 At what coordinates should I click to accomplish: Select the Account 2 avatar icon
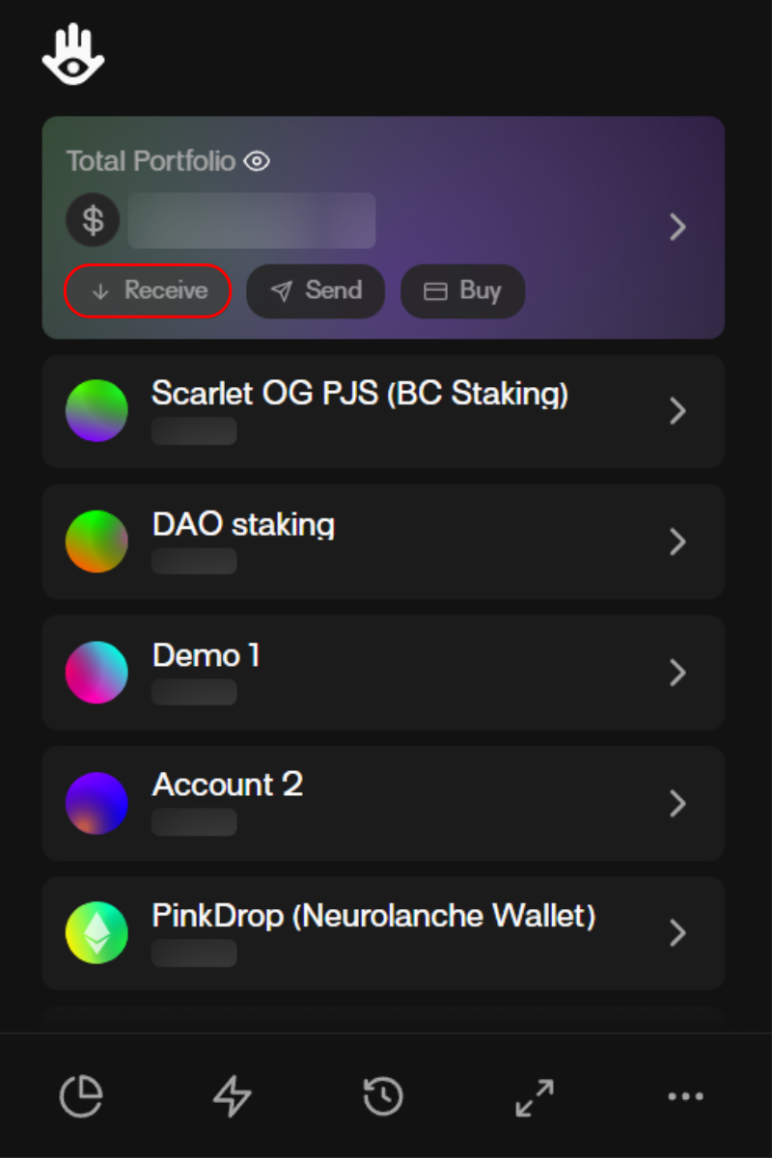point(96,803)
